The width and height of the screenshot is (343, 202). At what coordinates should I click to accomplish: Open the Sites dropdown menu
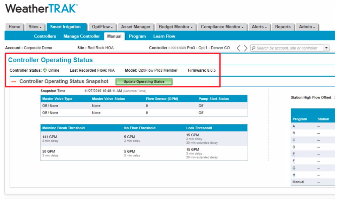35,27
